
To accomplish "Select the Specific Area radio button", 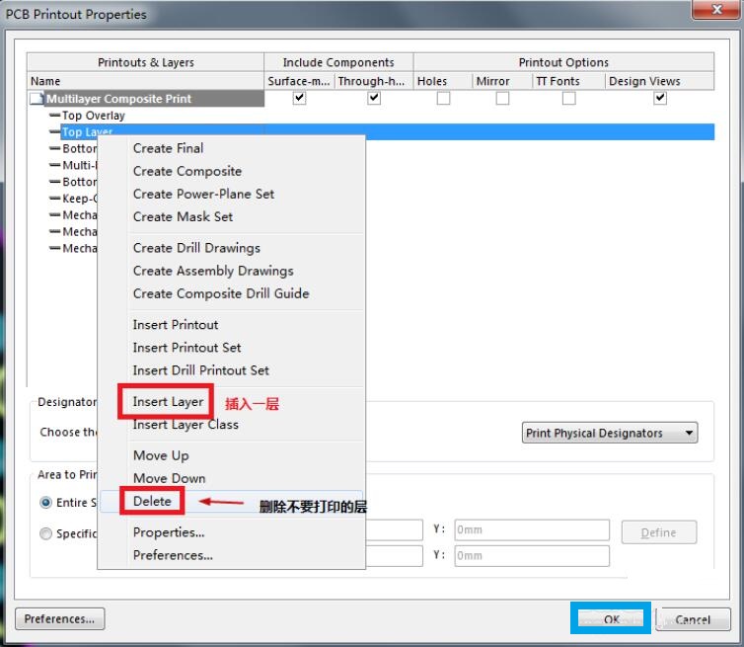I will [45, 533].
